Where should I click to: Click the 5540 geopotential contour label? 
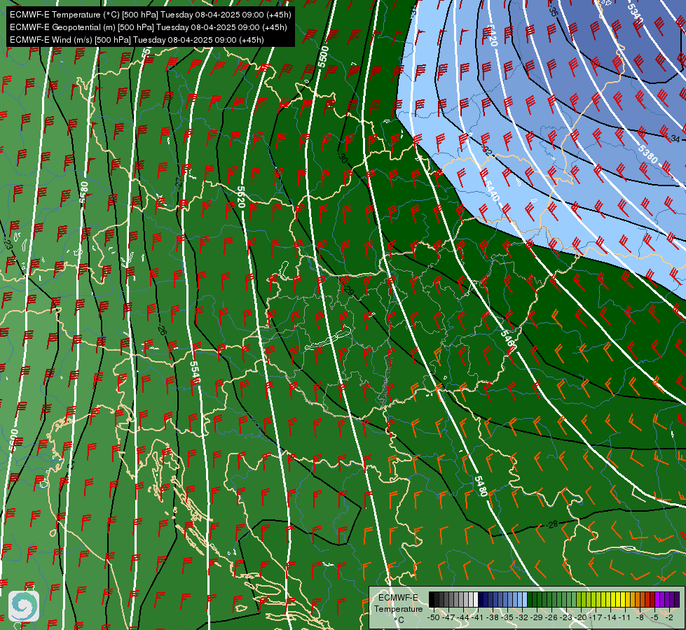(195, 372)
